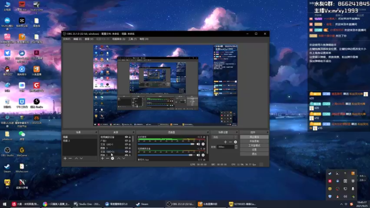Switch to Studio One taskbar window
Viewport: 370px width, 208px height.
[87, 204]
